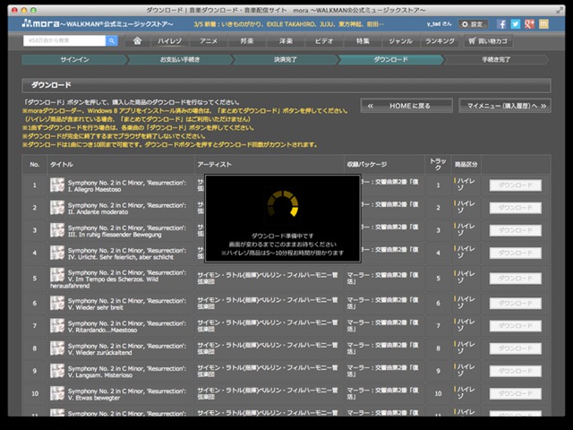Viewport: 573px width, 430px height.
Task: Select the アニメ navigation tab
Action: (x=210, y=40)
